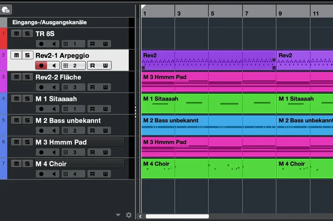Open track list dropdown arrow near gear
Screen dimensions: 333x221
click(x=118, y=215)
